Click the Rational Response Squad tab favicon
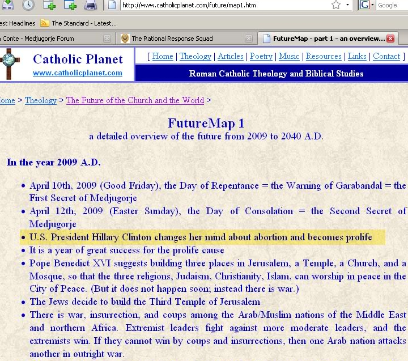This screenshot has height=361, width=408. click(x=125, y=39)
